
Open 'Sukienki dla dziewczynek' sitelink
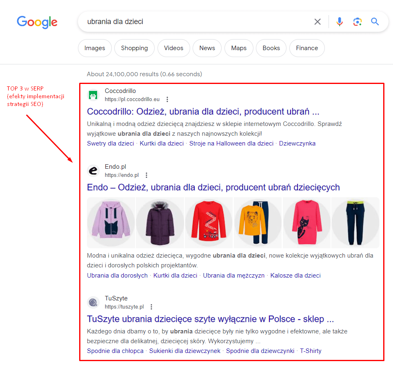[185, 351]
